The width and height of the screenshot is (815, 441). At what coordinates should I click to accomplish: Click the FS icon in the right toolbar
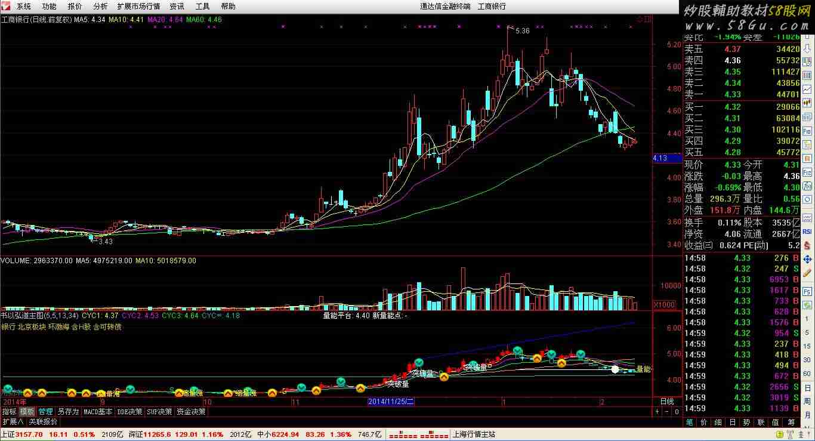[807, 291]
